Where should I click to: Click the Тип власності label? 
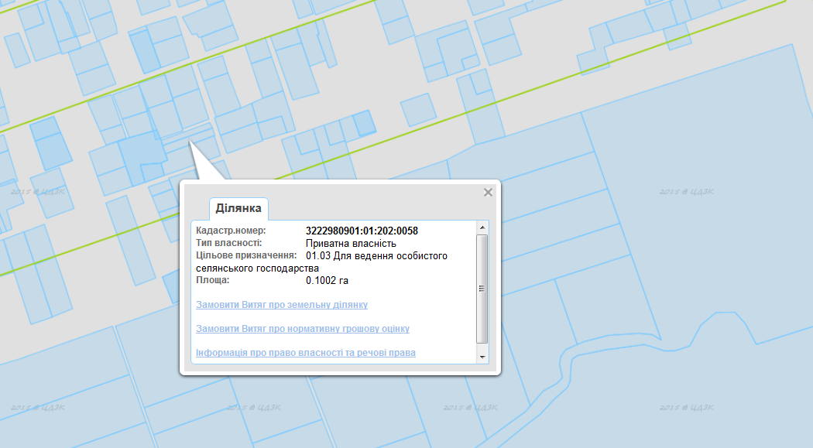pyautogui.click(x=228, y=243)
